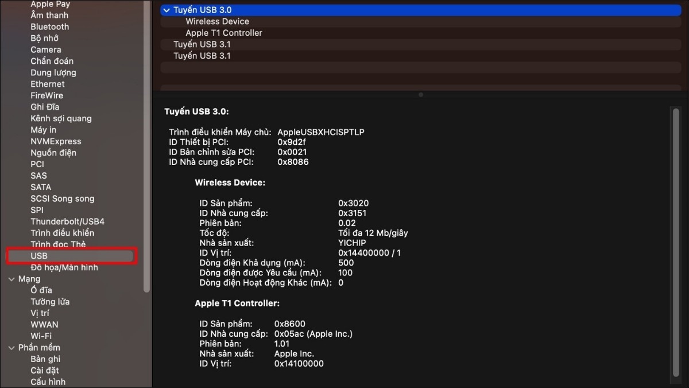
Task: Select Apple T1 Controller in the tree
Action: 223,33
